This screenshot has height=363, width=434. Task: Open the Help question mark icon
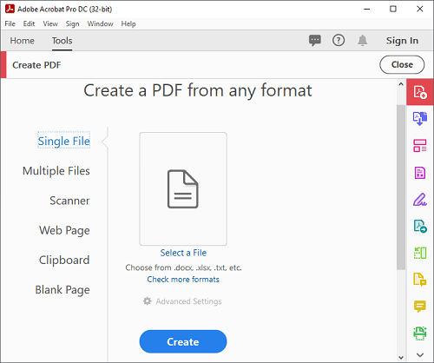(339, 41)
